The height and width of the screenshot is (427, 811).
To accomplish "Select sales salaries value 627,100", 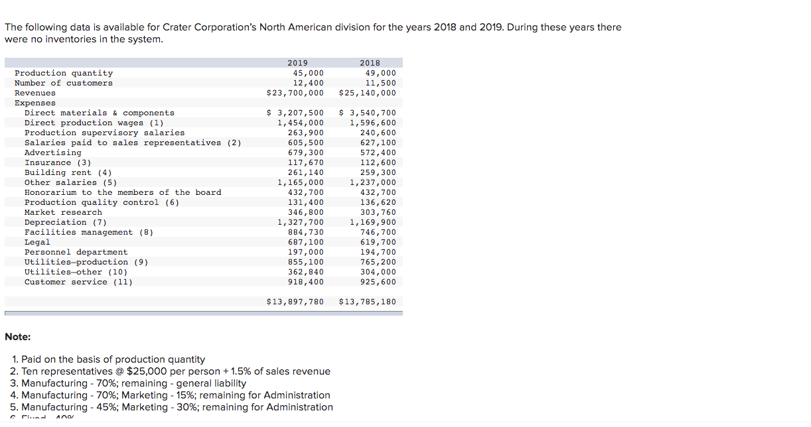I will [x=378, y=143].
